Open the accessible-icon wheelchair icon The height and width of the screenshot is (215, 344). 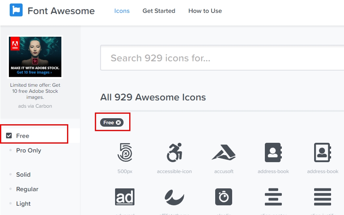tap(174, 152)
